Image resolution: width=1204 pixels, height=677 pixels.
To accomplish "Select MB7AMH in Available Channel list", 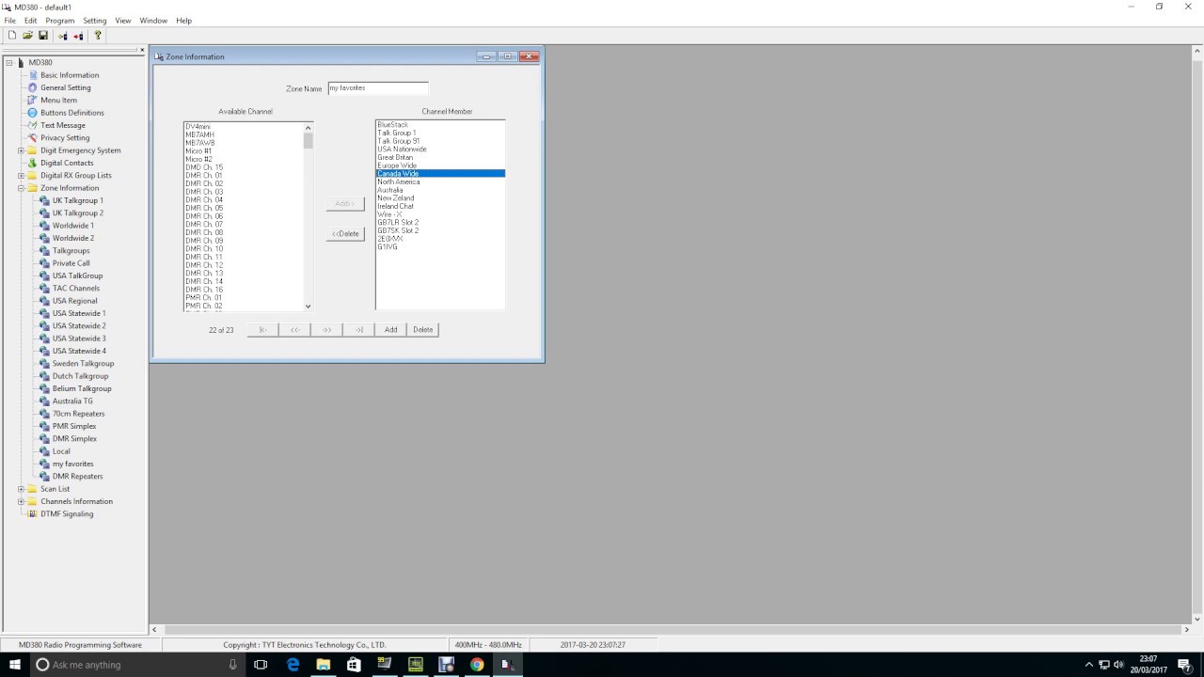I will pyautogui.click(x=200, y=134).
